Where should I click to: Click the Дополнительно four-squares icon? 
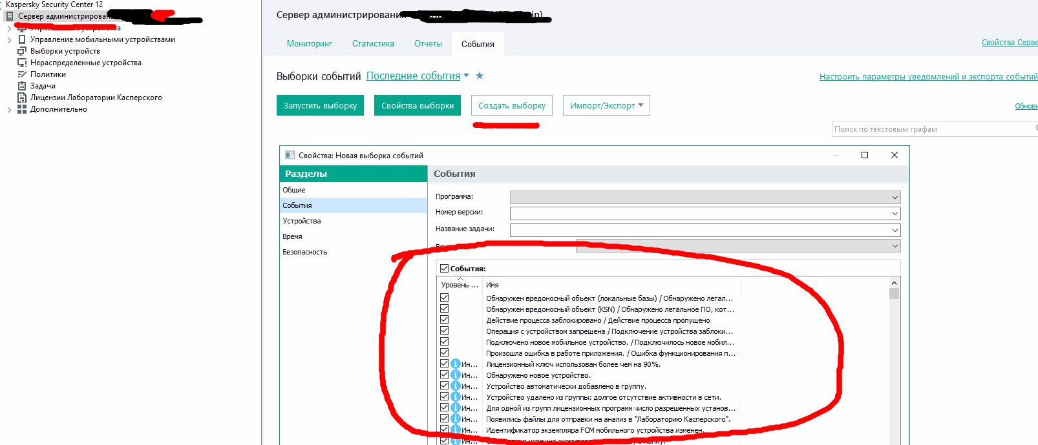(22, 109)
